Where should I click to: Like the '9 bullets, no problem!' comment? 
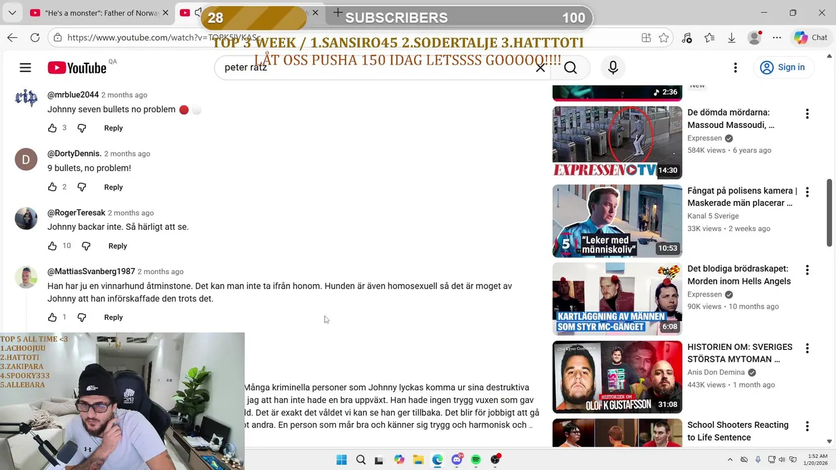click(x=52, y=187)
